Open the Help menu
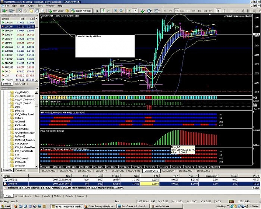The width and height of the screenshot is (261, 209). 60,6
